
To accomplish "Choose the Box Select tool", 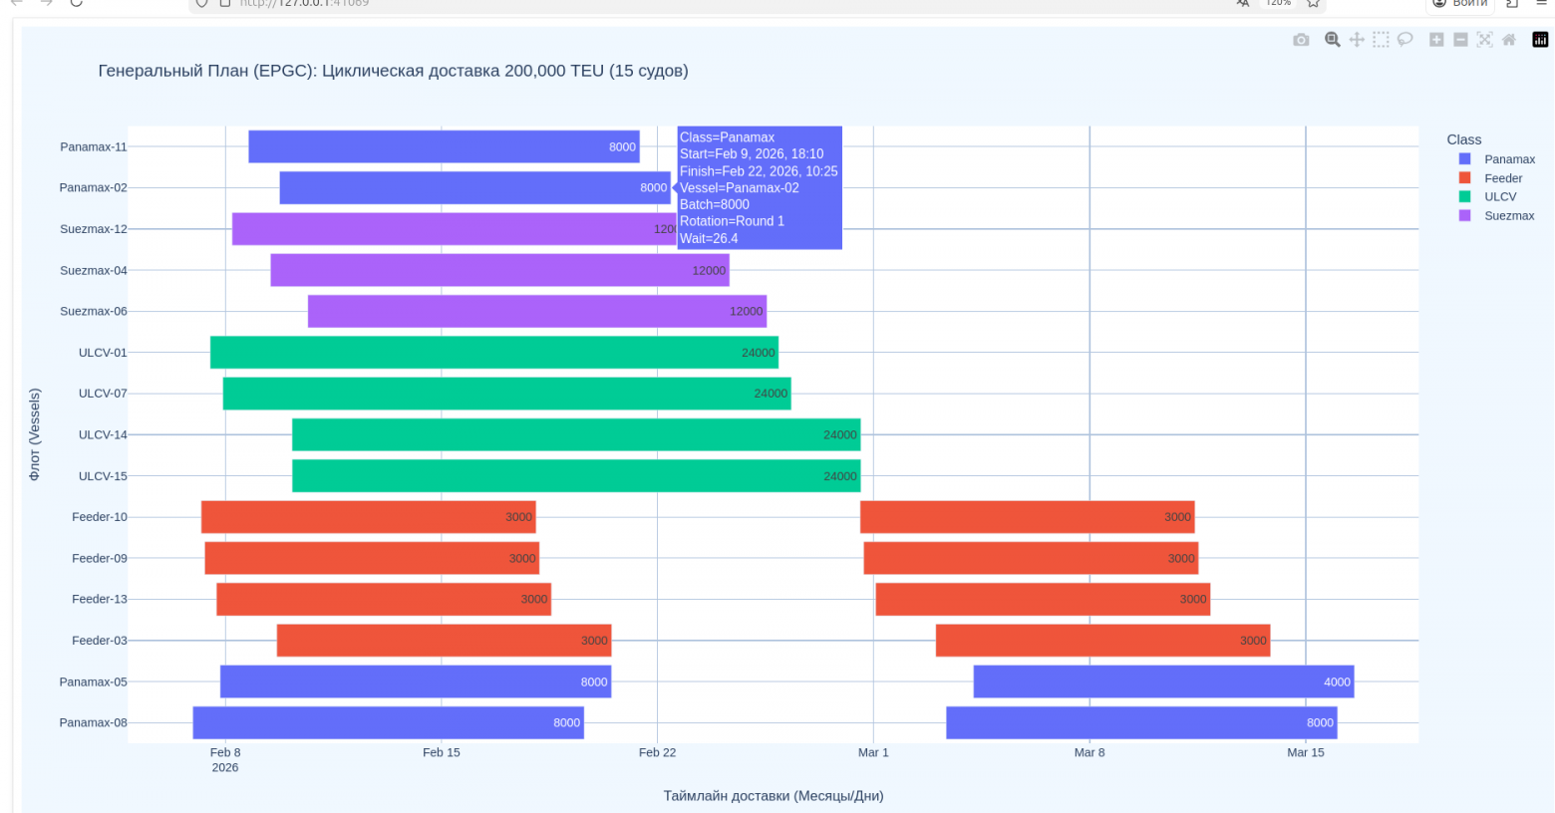I will 1381,40.
